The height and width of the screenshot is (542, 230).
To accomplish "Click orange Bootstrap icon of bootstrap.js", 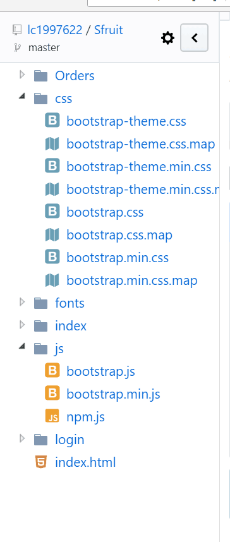I will tap(52, 371).
